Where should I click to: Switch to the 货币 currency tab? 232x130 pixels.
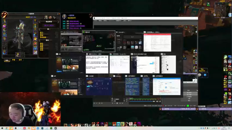click(20, 60)
